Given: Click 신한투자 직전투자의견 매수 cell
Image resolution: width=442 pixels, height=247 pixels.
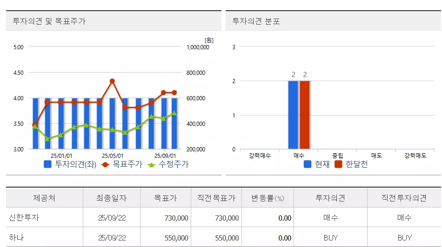Looking at the screenshot, I should pos(404,217).
